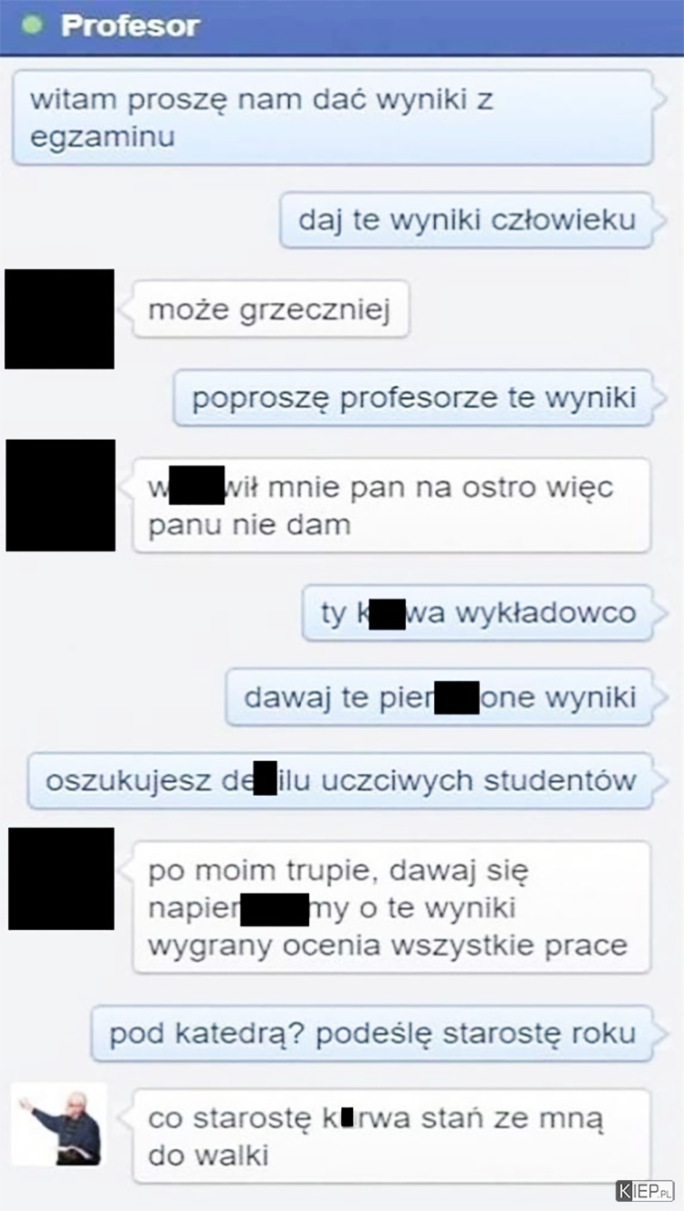Click the green online status dot

33,26
